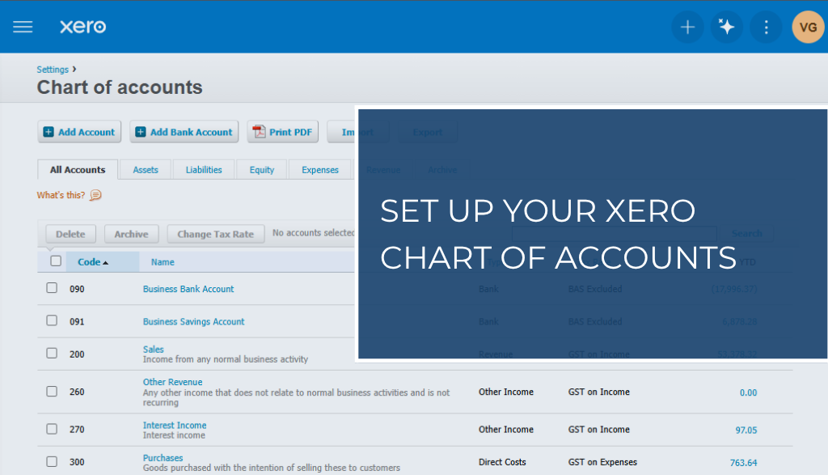This screenshot has width=828, height=475.
Task: Open the Settings breadcrumb link
Action: [x=52, y=69]
